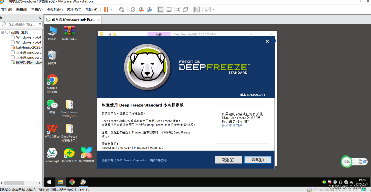The width and height of the screenshot is (371, 192).
Task: Click the Explorer properties checkmark quick-access icon
Action: (x=109, y=34)
